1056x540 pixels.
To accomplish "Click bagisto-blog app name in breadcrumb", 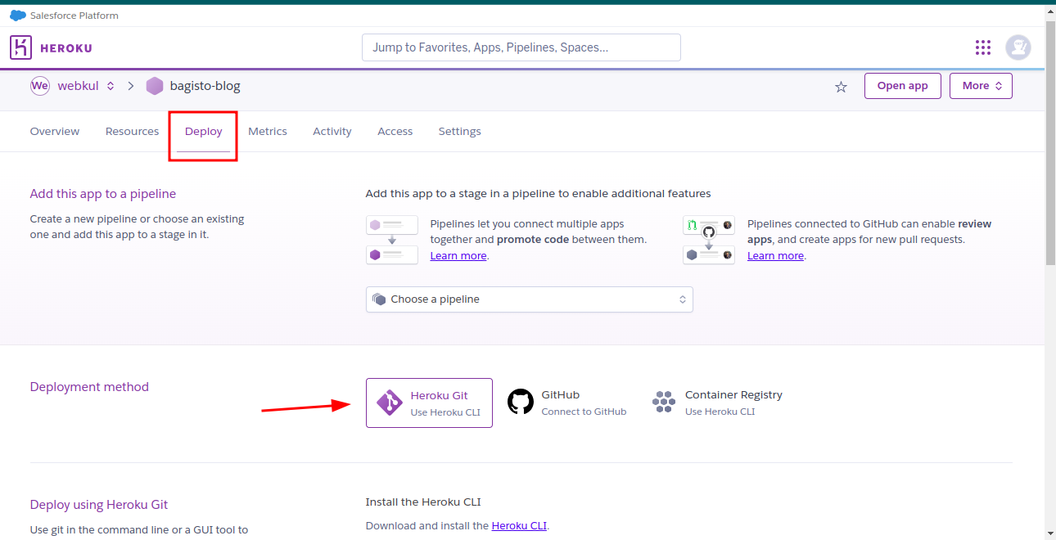I will [205, 86].
